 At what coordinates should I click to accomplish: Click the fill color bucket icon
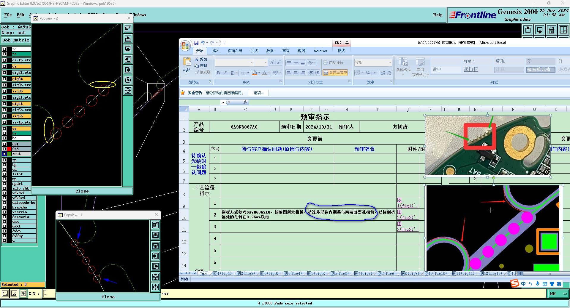click(x=255, y=73)
